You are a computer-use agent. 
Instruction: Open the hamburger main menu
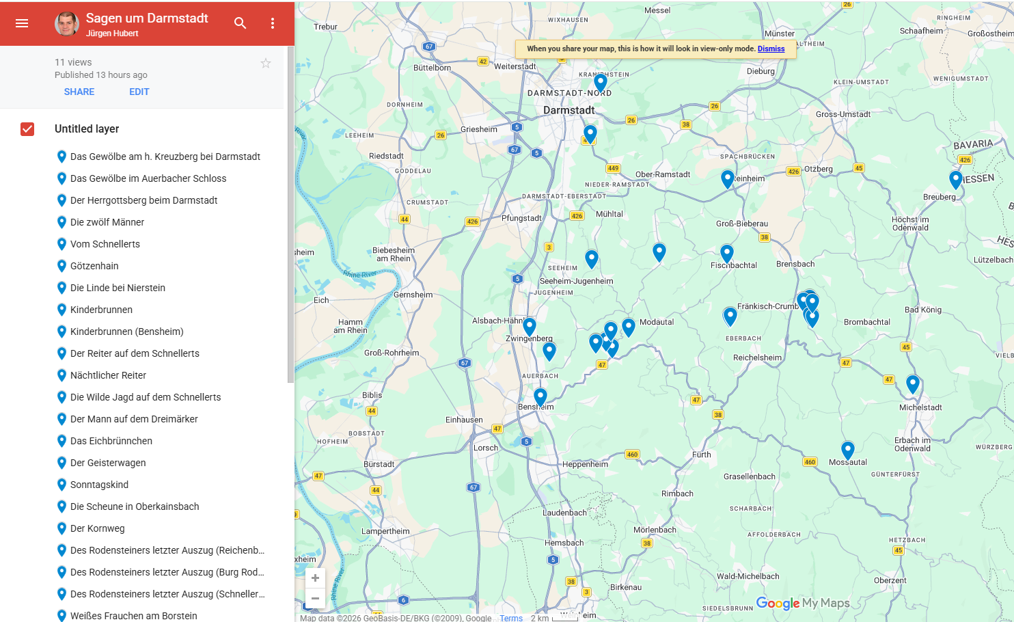click(x=22, y=23)
